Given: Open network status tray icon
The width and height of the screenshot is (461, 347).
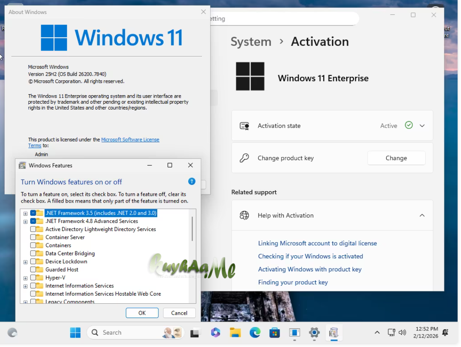Looking at the screenshot, I should [x=391, y=332].
